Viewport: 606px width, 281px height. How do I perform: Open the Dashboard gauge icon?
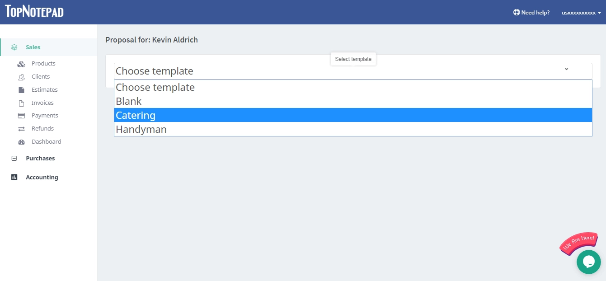pyautogui.click(x=21, y=141)
